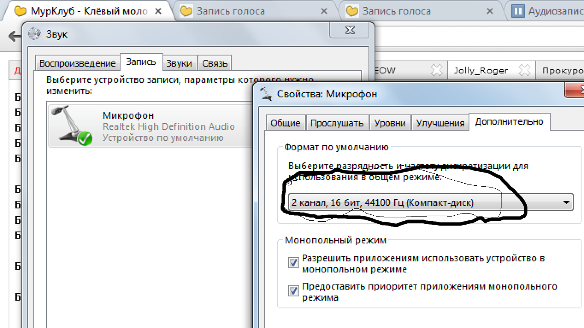The width and height of the screenshot is (584, 328).
Task: Click the Realtek High Definition Audio text
Action: (x=169, y=126)
